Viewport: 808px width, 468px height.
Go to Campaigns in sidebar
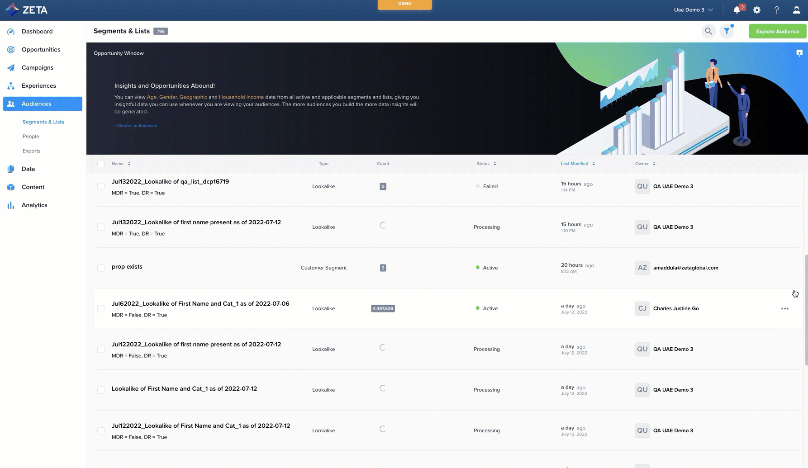pos(38,67)
